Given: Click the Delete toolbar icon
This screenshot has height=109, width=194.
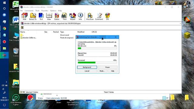Looking at the screenshot, I should click(57, 16).
